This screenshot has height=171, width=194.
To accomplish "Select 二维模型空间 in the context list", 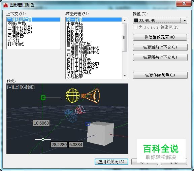I will pyautogui.click(x=34, y=20).
